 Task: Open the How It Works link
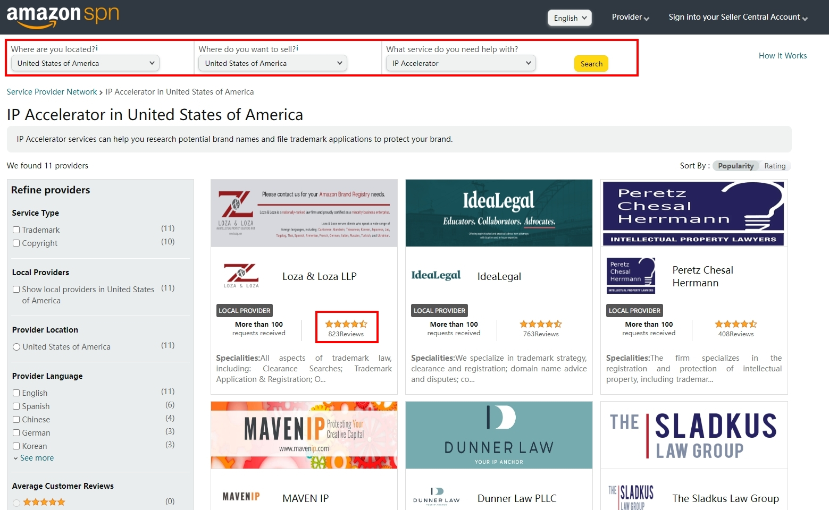pyautogui.click(x=782, y=56)
